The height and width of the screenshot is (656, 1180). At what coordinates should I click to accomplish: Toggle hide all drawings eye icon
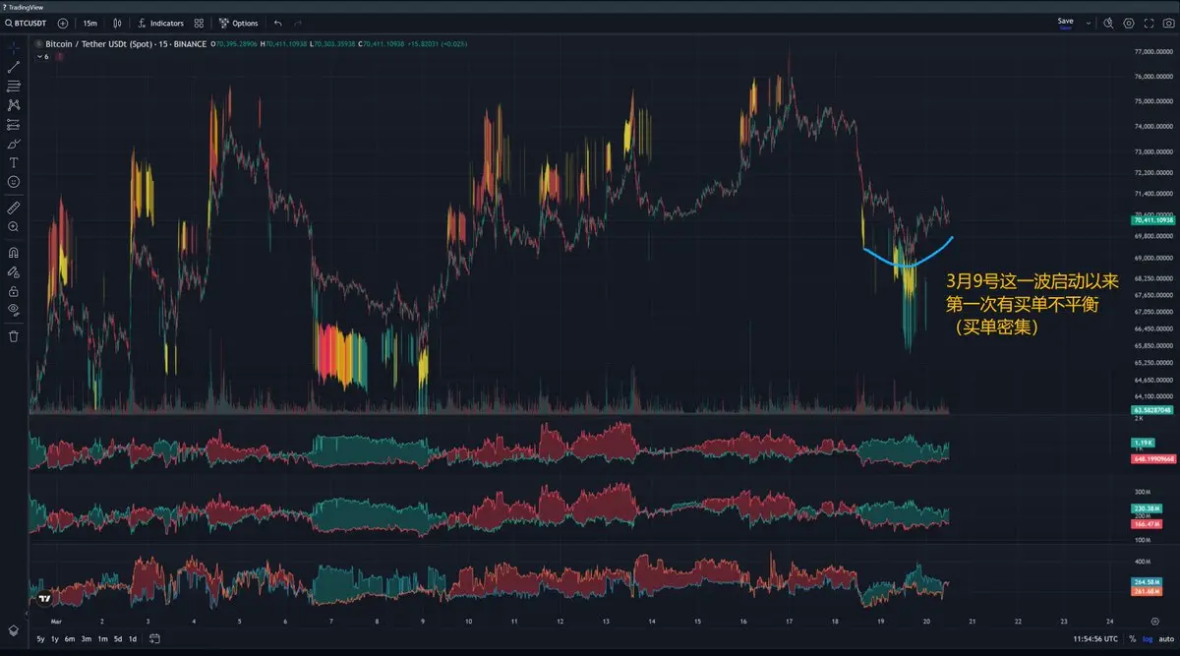(14, 310)
